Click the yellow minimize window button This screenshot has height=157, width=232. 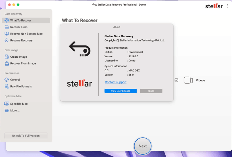(14, 5)
